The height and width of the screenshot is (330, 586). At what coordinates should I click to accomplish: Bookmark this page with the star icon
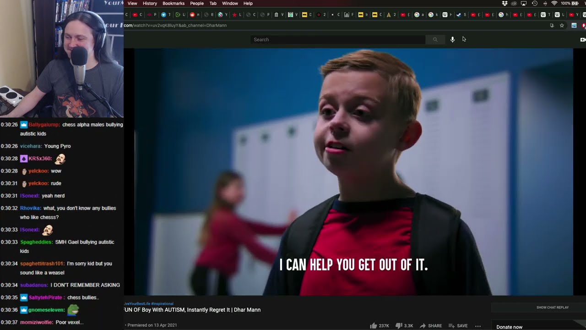tap(562, 26)
